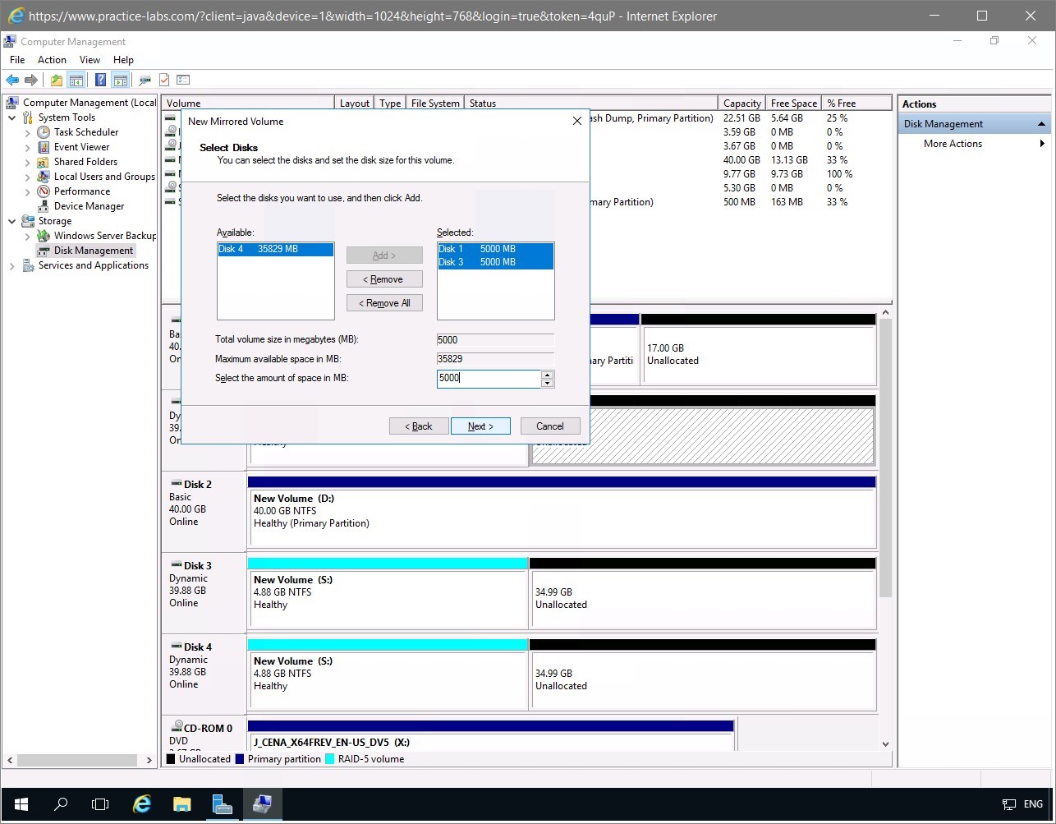This screenshot has height=824, width=1056.
Task: Click the Up One Level folder icon
Action: (x=56, y=81)
